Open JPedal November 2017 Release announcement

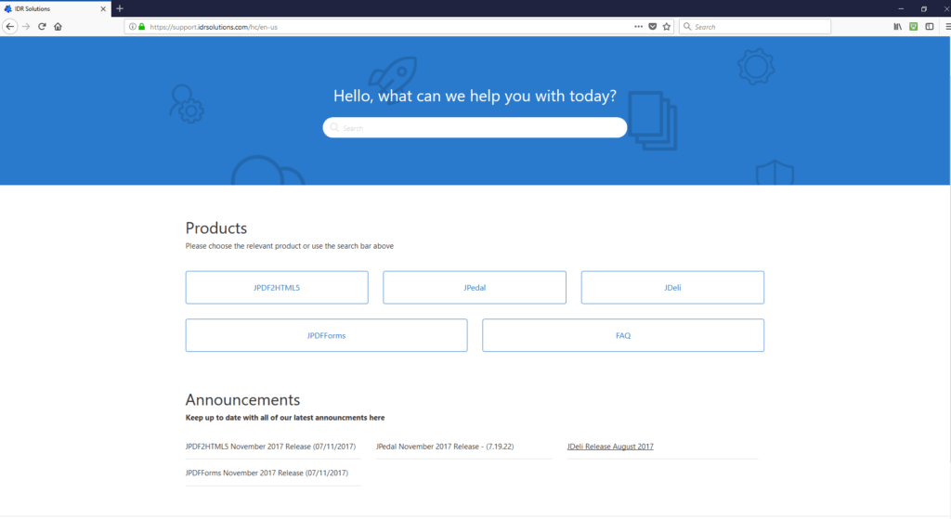coord(445,447)
